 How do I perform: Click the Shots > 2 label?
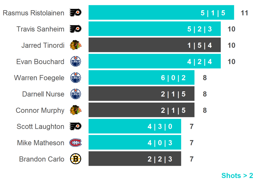click(237, 176)
